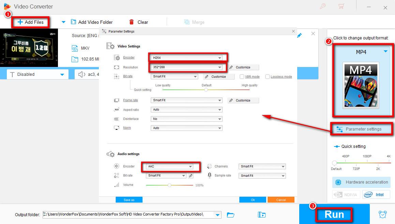Click the video output folder icon
This screenshot has width=395, height=224.
point(261,215)
